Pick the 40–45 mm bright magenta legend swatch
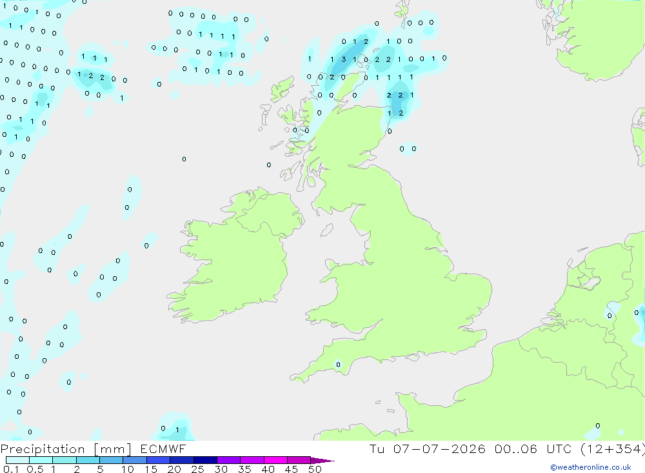The width and height of the screenshot is (645, 473). [x=275, y=460]
